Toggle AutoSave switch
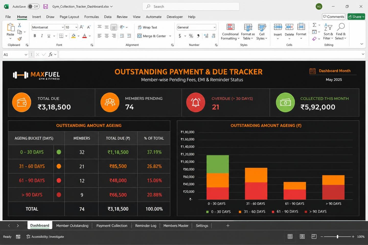 [33, 6]
